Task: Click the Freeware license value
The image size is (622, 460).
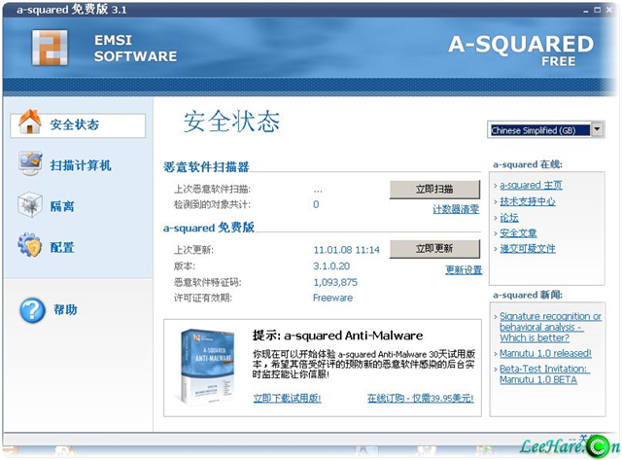Action: coord(332,298)
